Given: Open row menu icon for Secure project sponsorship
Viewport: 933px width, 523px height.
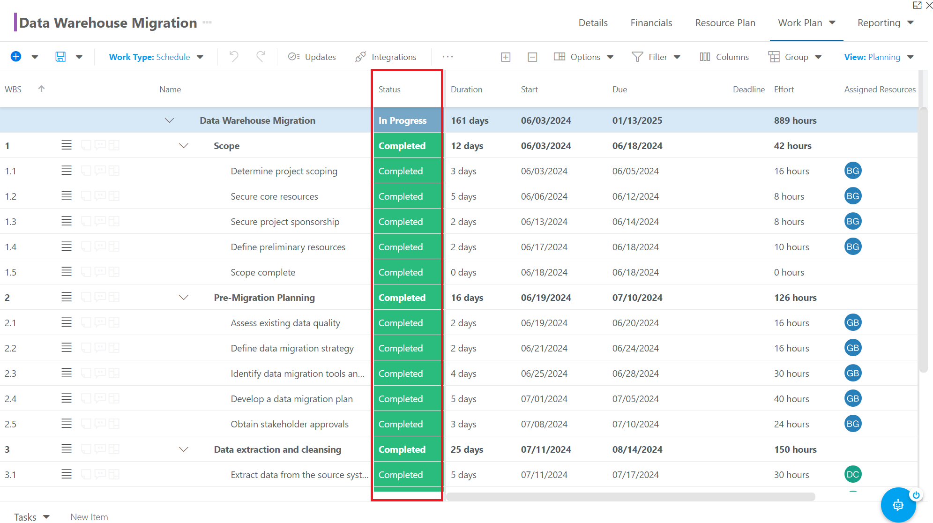Looking at the screenshot, I should [67, 221].
